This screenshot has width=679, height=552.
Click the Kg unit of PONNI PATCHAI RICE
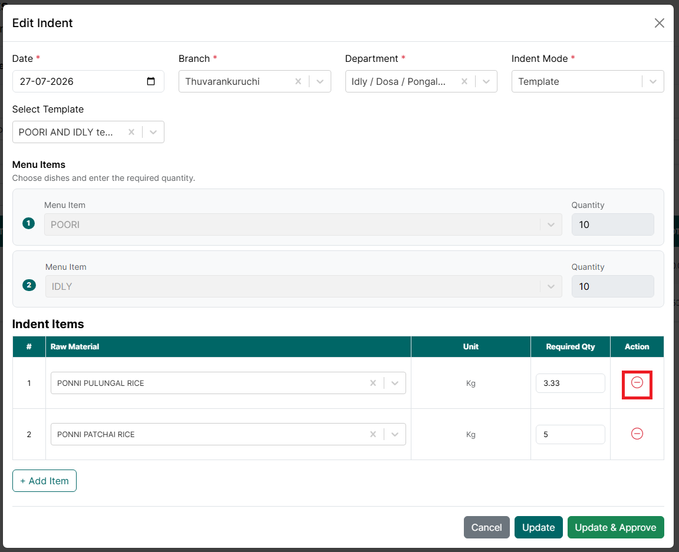pos(471,434)
